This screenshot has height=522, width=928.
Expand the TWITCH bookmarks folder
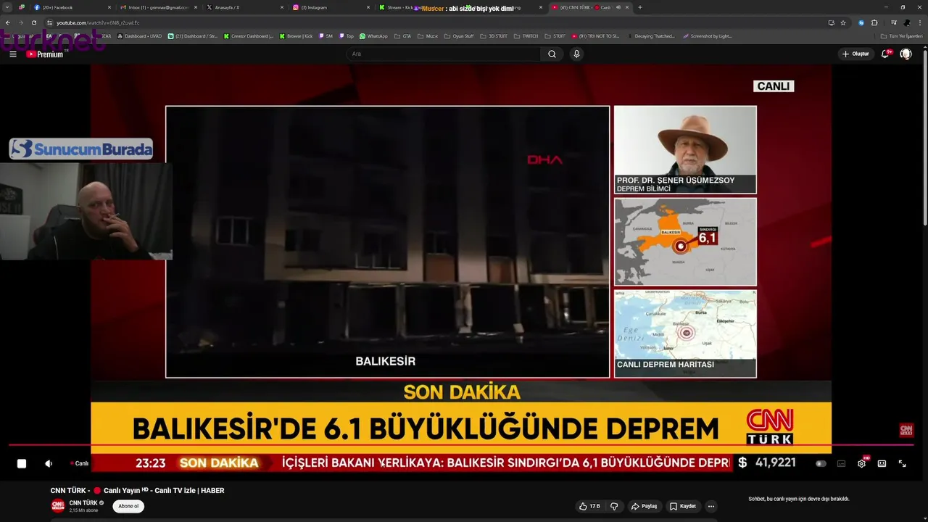point(526,36)
